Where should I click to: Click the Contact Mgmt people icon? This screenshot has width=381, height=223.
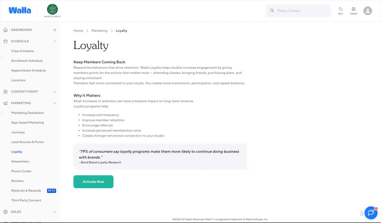[x=5, y=92]
